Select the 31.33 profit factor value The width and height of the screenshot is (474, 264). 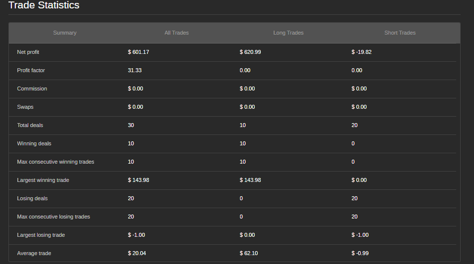coord(135,70)
